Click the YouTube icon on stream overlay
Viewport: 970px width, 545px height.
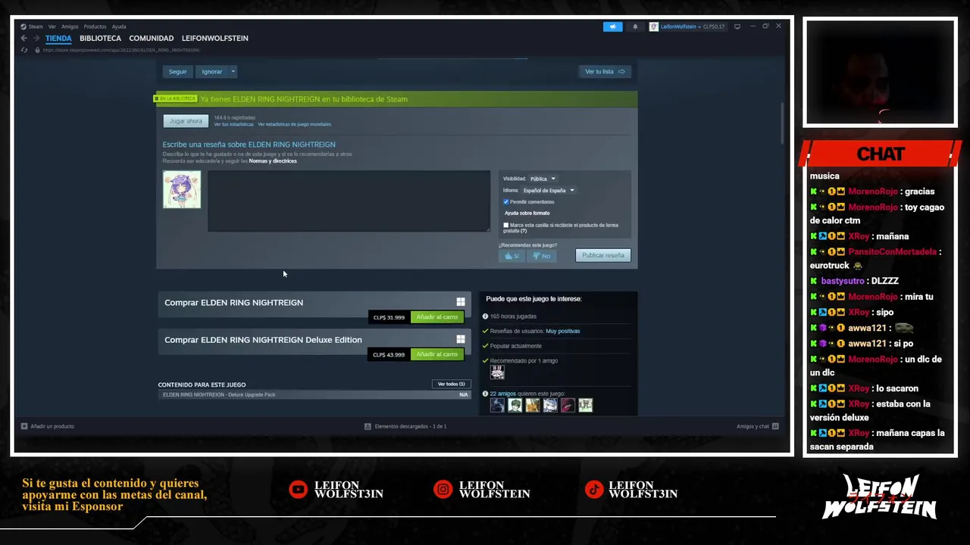pyautogui.click(x=299, y=490)
